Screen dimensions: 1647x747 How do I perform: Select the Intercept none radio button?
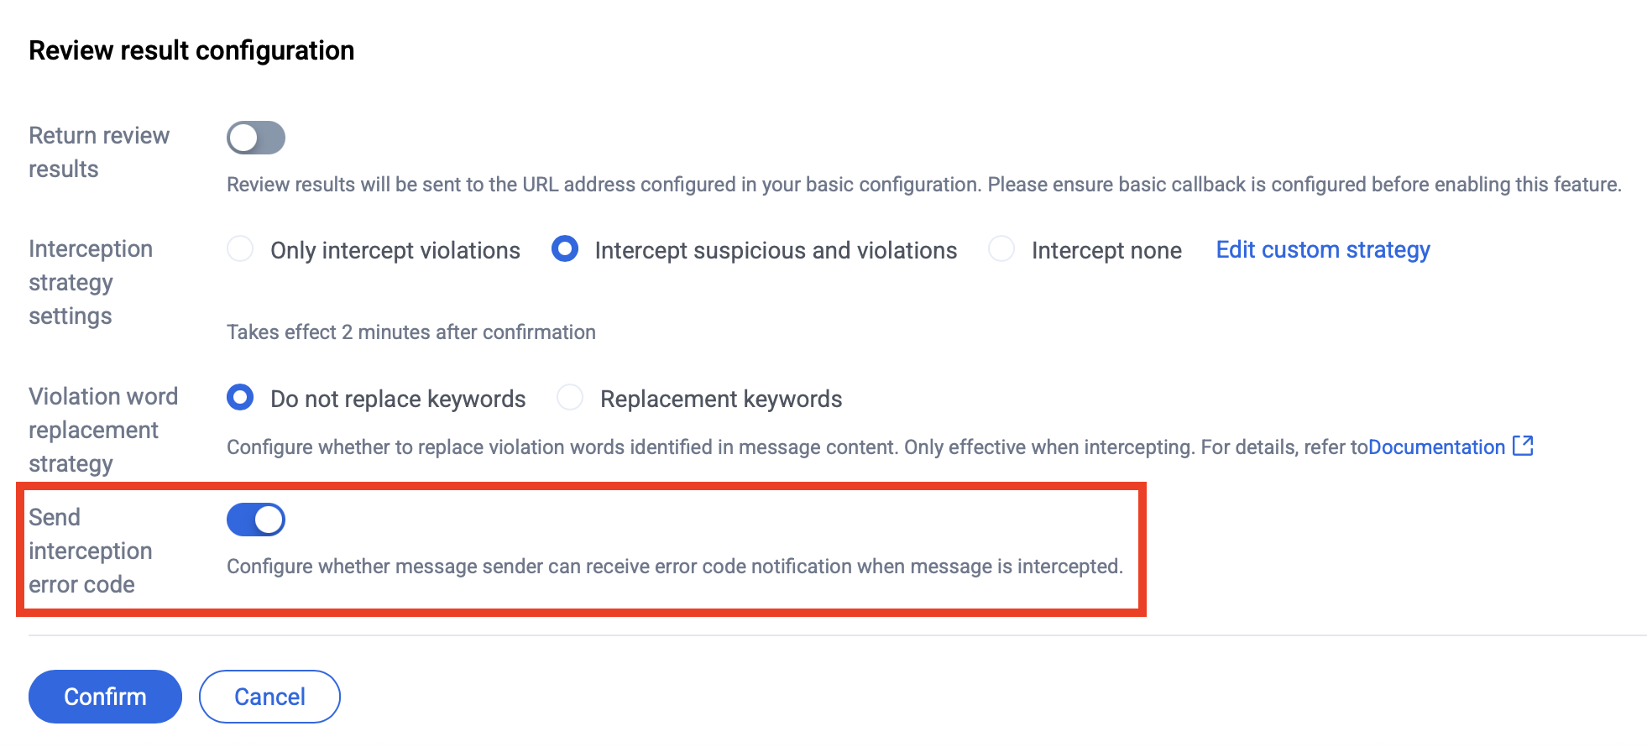pyautogui.click(x=1001, y=249)
